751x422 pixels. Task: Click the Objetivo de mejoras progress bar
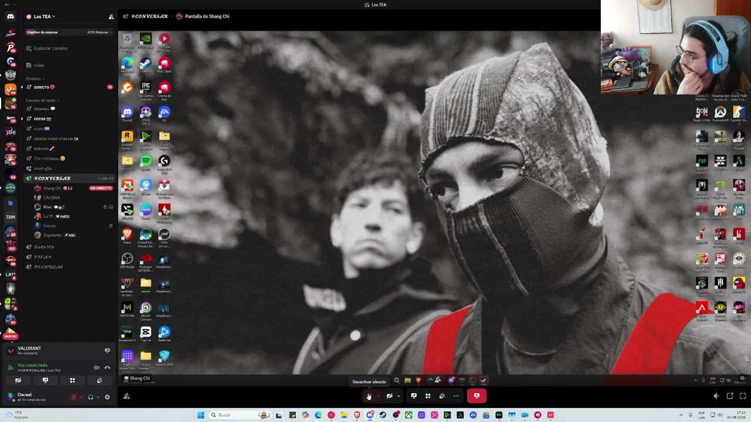click(x=69, y=32)
